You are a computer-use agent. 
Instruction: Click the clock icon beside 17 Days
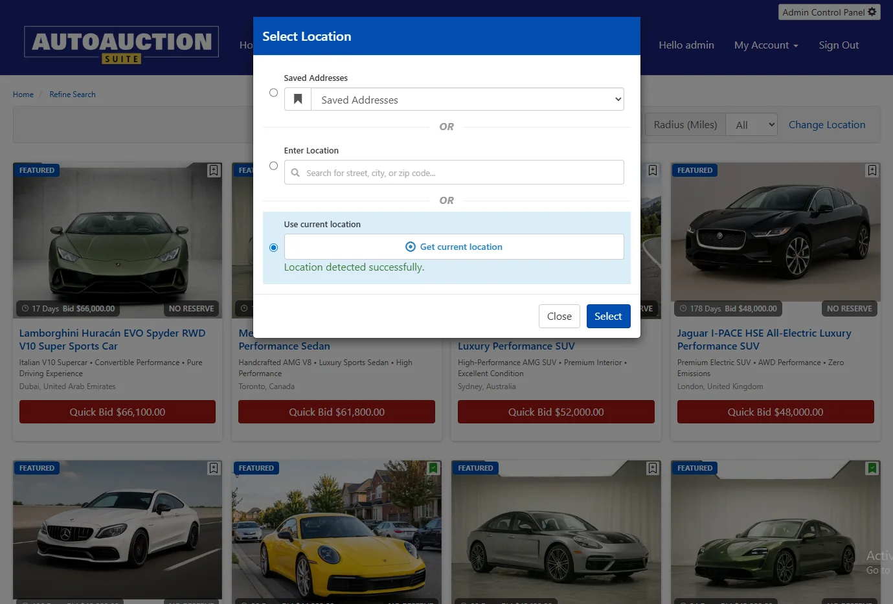(x=25, y=309)
